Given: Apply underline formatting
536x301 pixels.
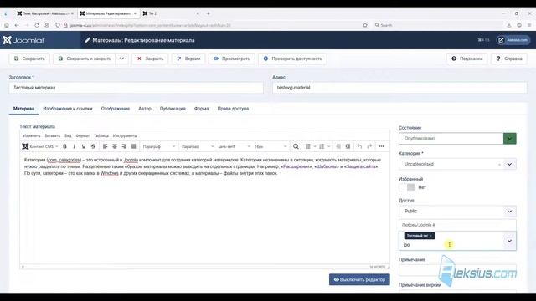Looking at the screenshot, I should click(x=84, y=146).
